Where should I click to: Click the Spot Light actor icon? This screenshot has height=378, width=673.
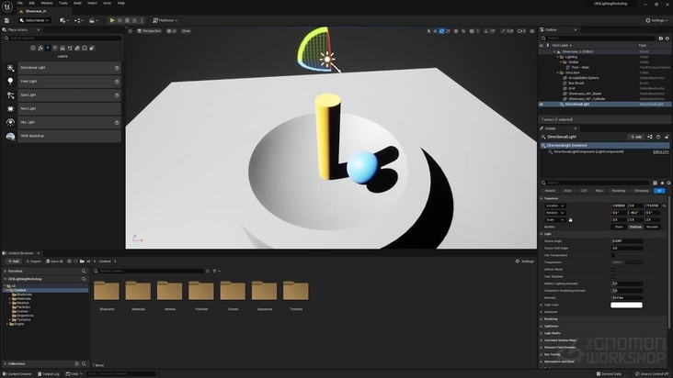click(11, 94)
